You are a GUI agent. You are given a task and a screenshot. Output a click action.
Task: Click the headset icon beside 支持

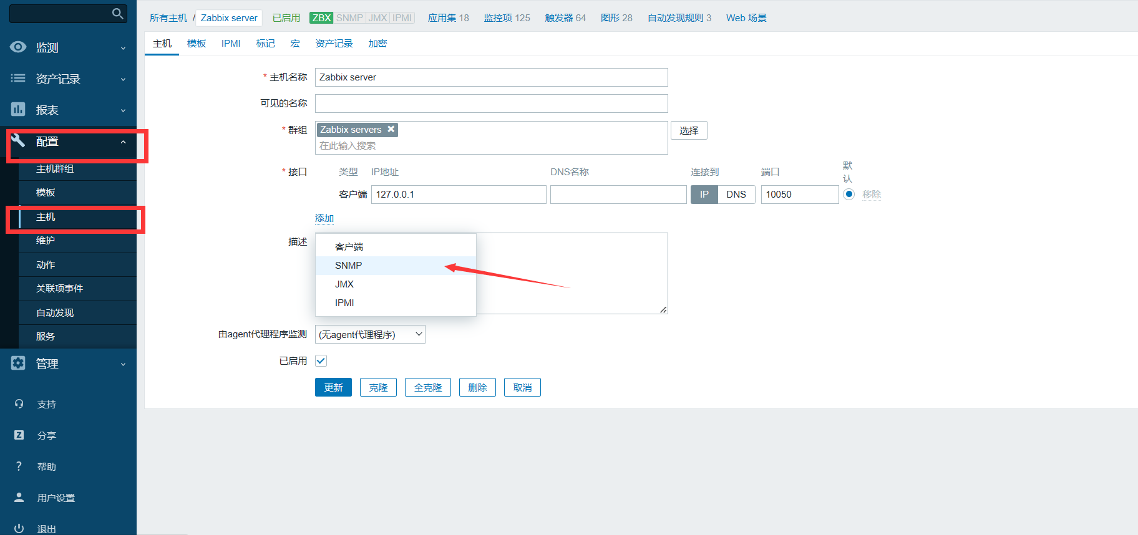(x=19, y=403)
